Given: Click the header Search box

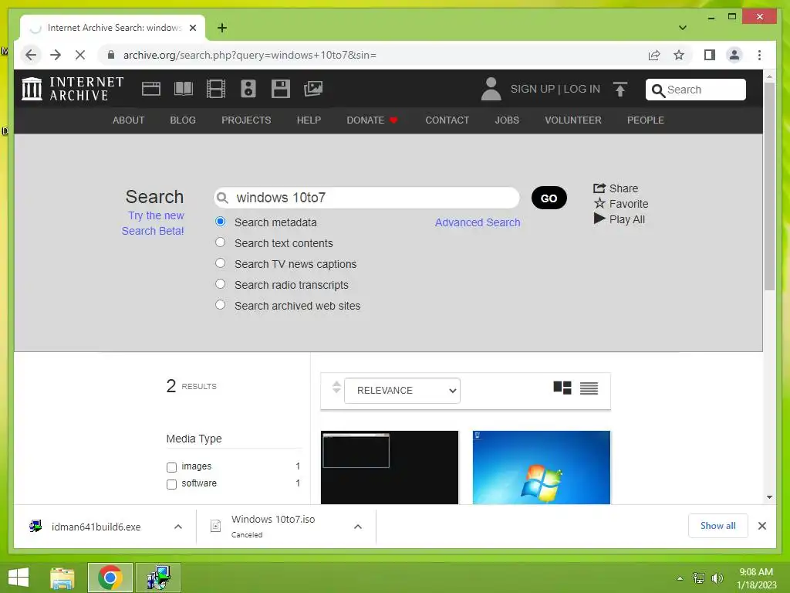Looking at the screenshot, I should 696,90.
